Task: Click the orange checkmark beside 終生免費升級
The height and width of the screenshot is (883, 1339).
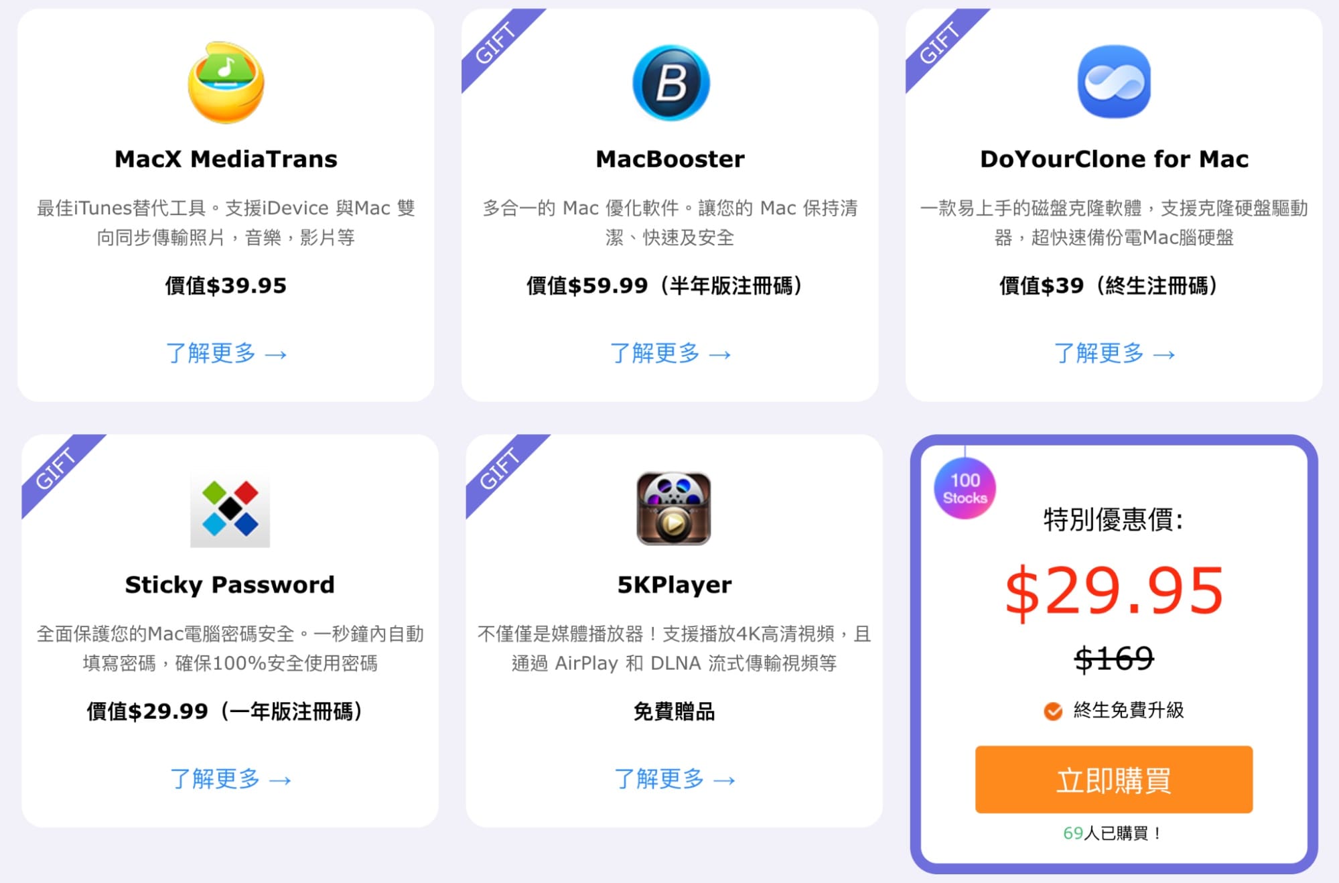Action: coord(1052,711)
